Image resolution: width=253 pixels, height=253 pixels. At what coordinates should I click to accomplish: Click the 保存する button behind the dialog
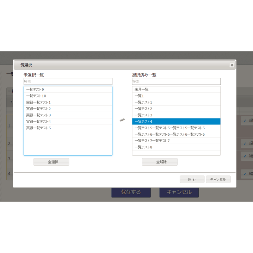pyautogui.click(x=131, y=192)
